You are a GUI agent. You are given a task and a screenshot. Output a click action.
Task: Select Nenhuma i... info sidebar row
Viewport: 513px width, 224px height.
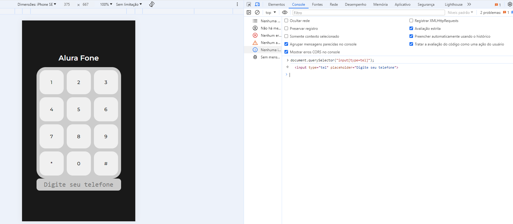tap(263, 50)
